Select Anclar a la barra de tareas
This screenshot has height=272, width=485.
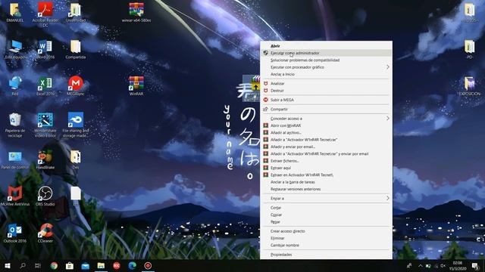click(x=327, y=182)
